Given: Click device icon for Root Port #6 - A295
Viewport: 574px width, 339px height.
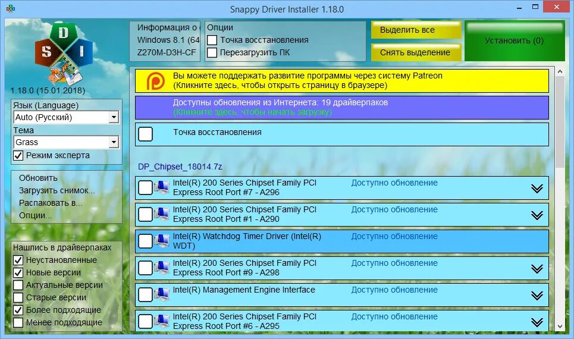Looking at the screenshot, I should coord(161,321).
